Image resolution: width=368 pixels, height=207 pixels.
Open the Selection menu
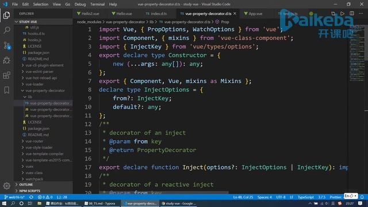pyautogui.click(x=41, y=4)
